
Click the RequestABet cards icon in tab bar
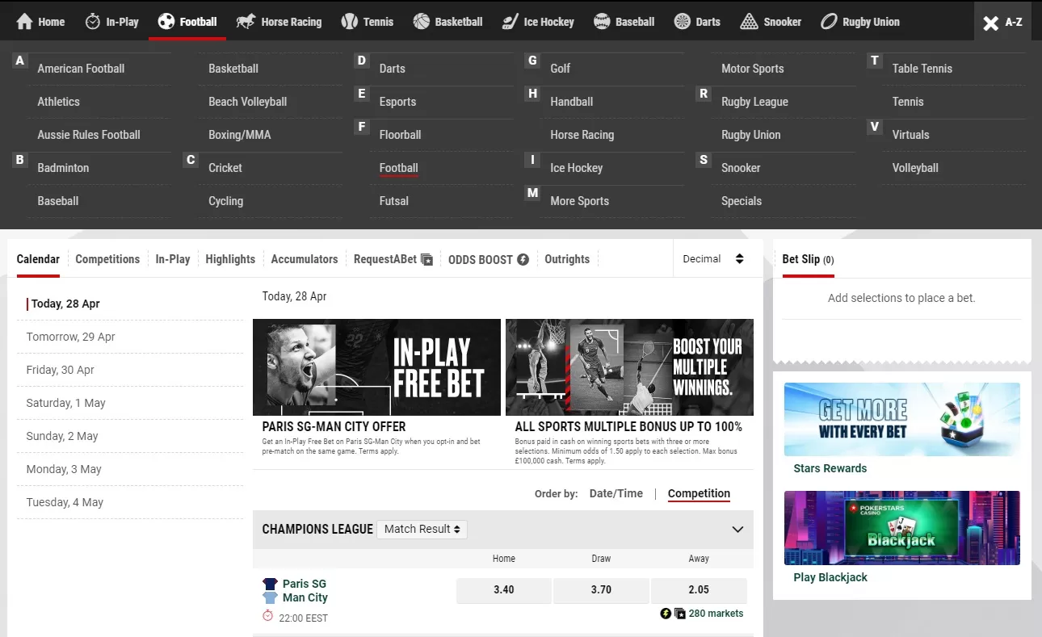[x=427, y=260]
